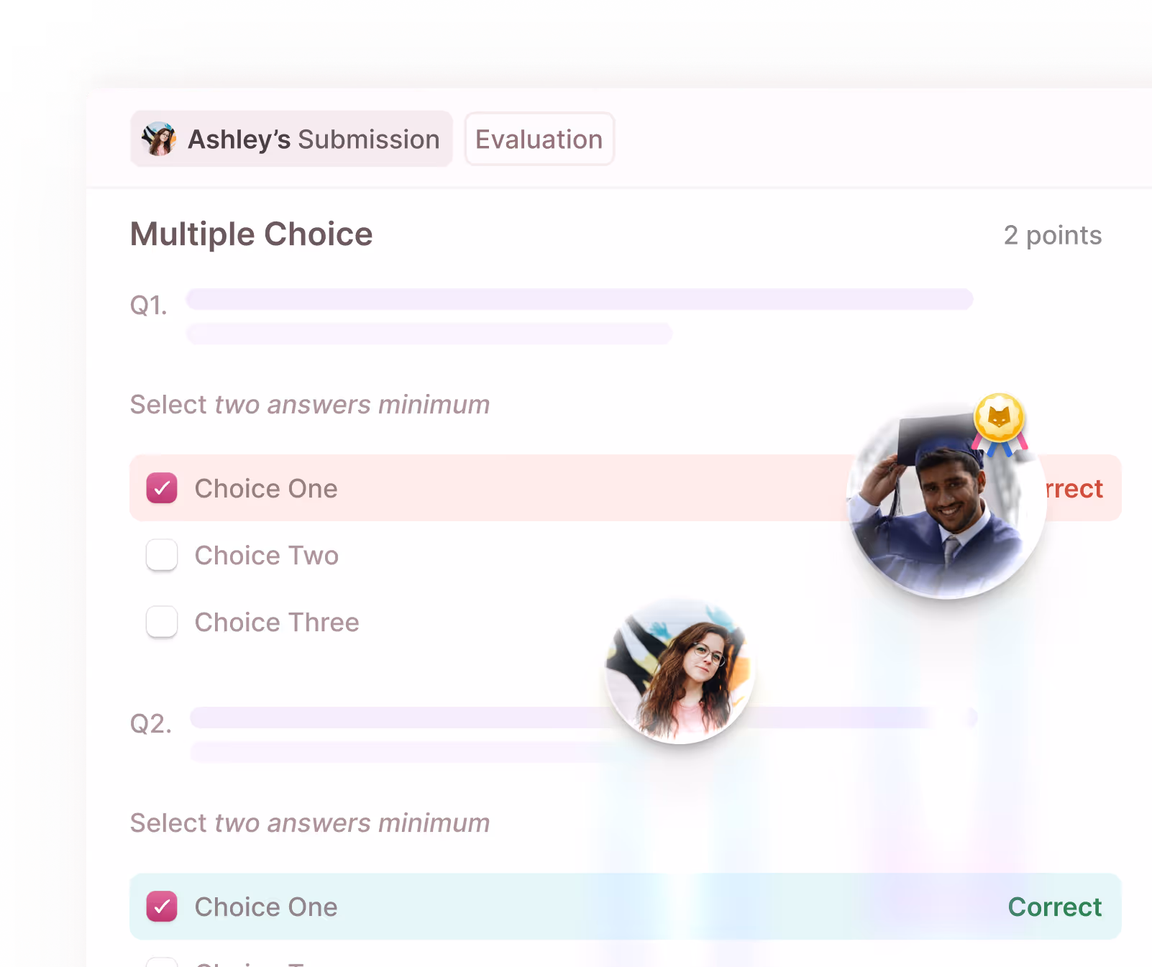Click the green Correct label in Q2
This screenshot has width=1152, height=967.
coord(1055,907)
